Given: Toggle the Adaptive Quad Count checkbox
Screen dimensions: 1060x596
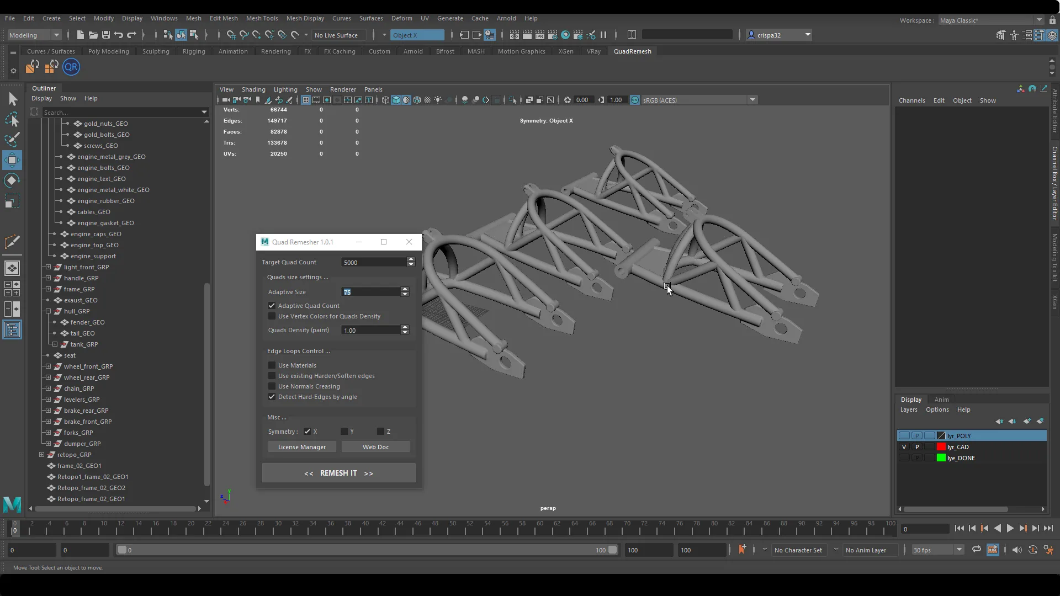Looking at the screenshot, I should pyautogui.click(x=272, y=305).
